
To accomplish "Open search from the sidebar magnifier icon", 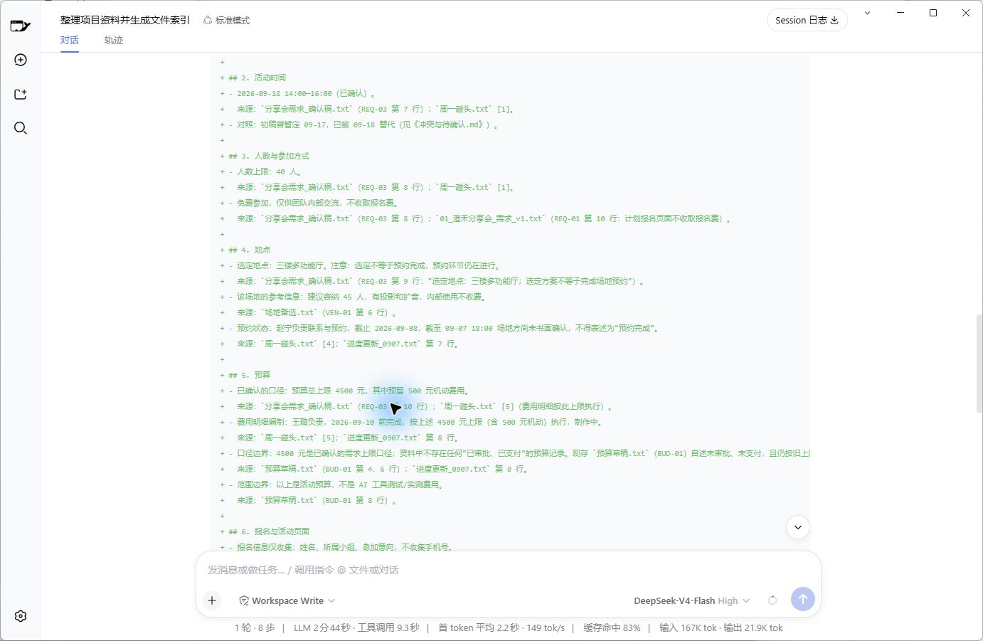I will coord(21,128).
